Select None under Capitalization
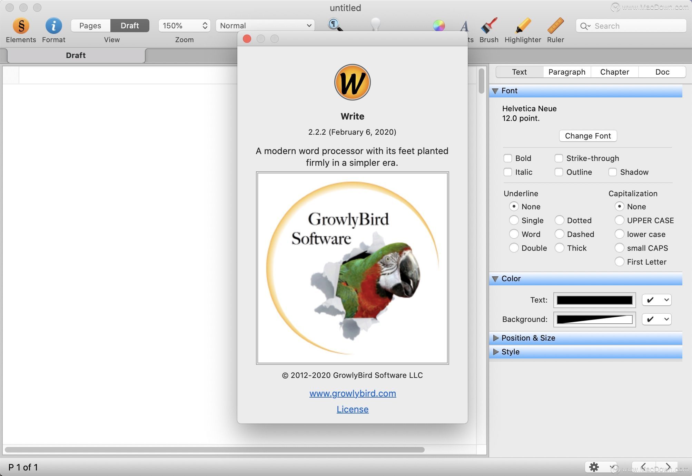The height and width of the screenshot is (476, 692). click(x=619, y=207)
